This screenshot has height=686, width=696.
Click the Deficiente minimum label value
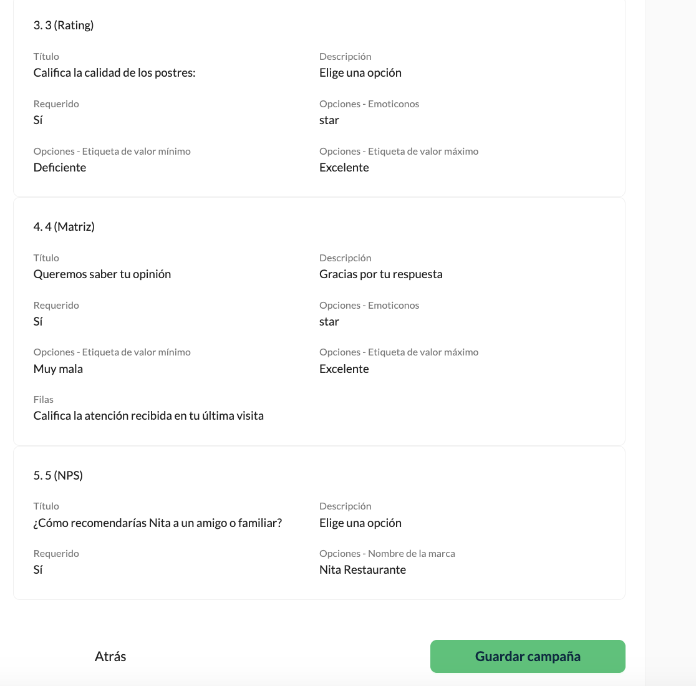(60, 167)
